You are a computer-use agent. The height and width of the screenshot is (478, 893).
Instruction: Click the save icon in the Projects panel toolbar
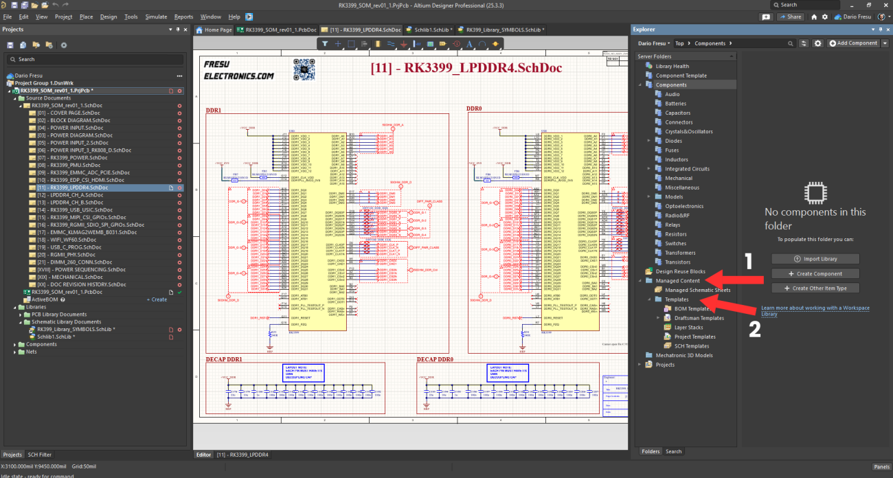tap(11, 45)
